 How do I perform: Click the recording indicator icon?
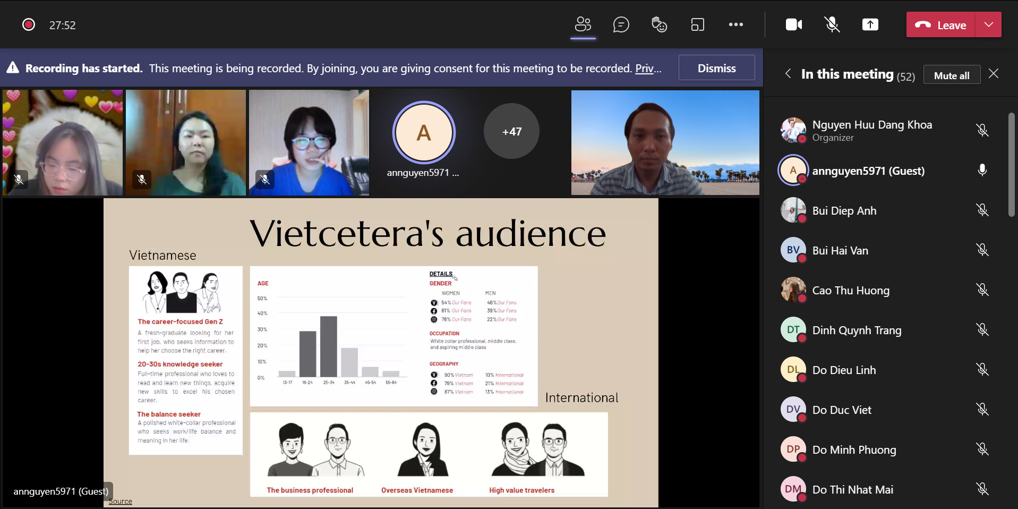tap(29, 24)
